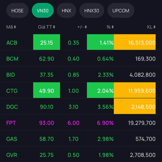Image resolution: width=162 pixels, height=162 pixels.
Task: Show the UPCOM market tab
Action: (121, 11)
